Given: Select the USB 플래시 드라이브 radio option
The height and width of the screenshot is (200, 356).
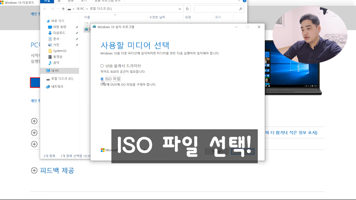Looking at the screenshot, I should 102,66.
